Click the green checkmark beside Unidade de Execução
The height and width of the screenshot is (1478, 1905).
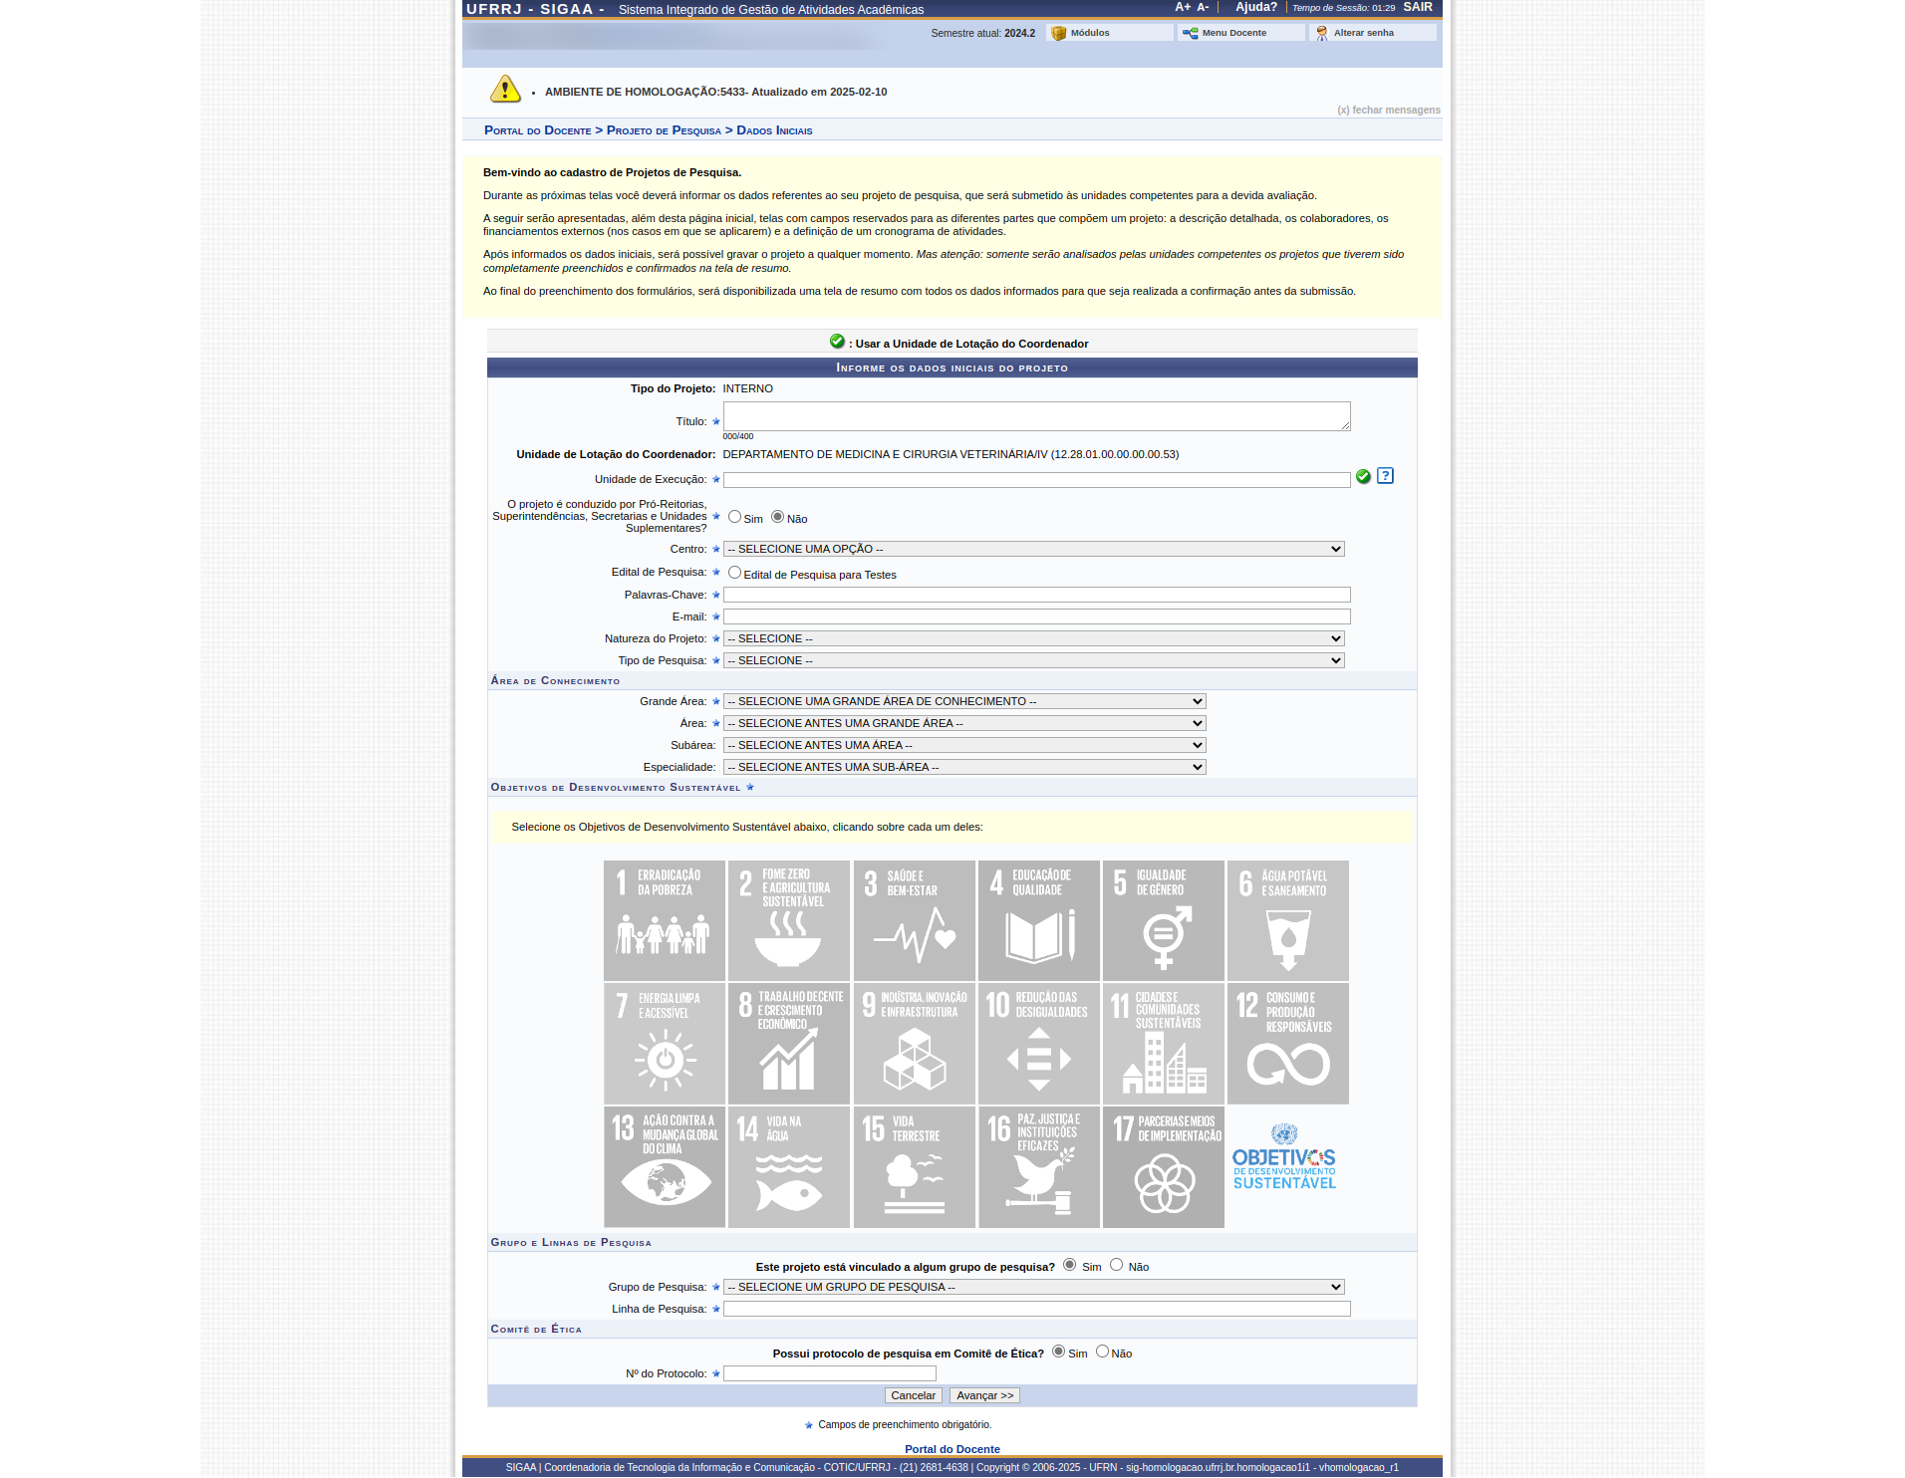1363,477
